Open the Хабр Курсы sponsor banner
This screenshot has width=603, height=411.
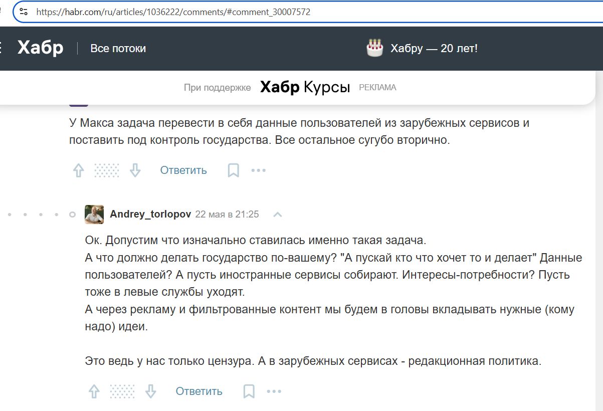pos(305,87)
